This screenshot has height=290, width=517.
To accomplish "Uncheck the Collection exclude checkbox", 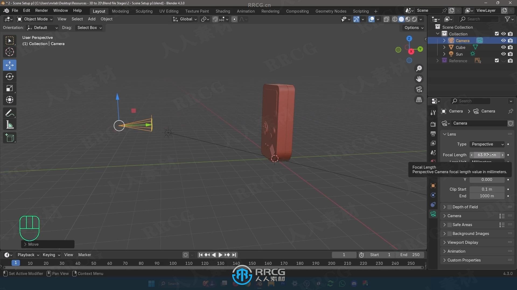I will coord(497,34).
